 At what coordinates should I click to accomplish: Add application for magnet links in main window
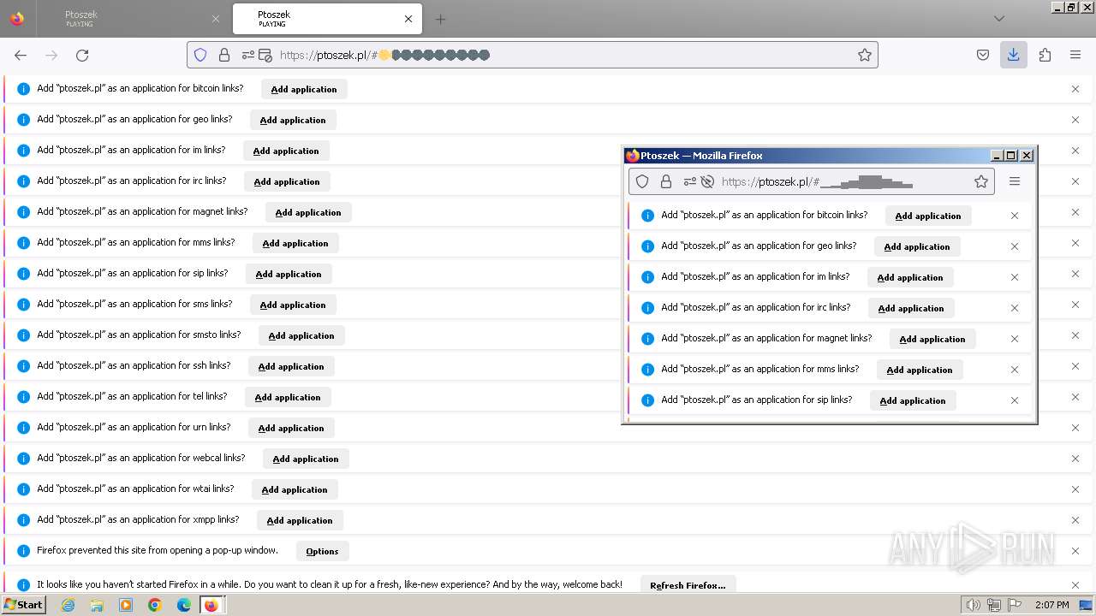pyautogui.click(x=308, y=212)
